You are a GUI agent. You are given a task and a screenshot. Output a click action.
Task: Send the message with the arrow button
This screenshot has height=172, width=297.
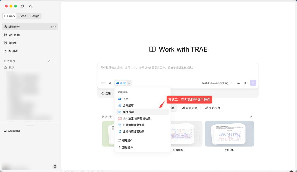click(253, 83)
